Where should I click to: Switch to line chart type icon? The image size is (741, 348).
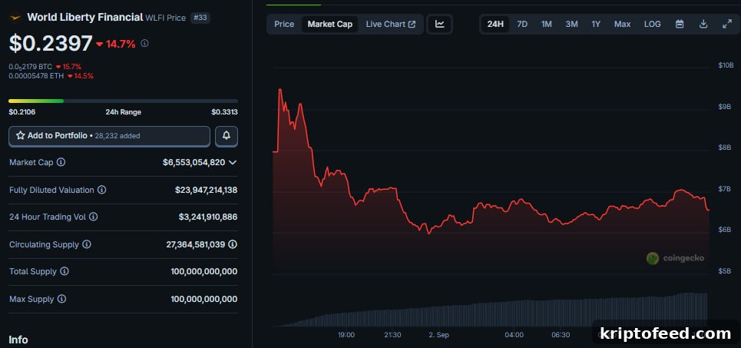point(440,24)
